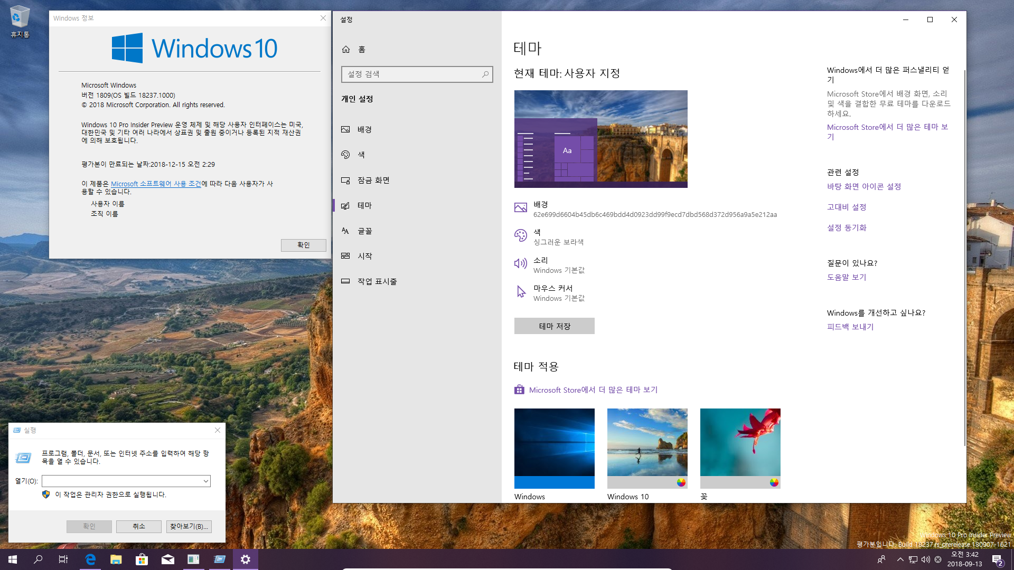The width and height of the screenshot is (1014, 570).
Task: Open taskbar search magnifier
Action: pos(38,559)
